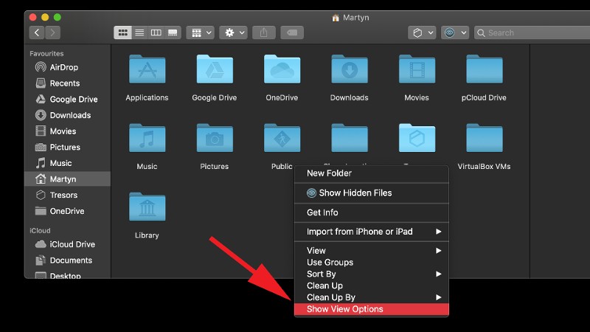Image resolution: width=590 pixels, height=332 pixels.
Task: Switch to column view in toolbar
Action: (x=156, y=32)
